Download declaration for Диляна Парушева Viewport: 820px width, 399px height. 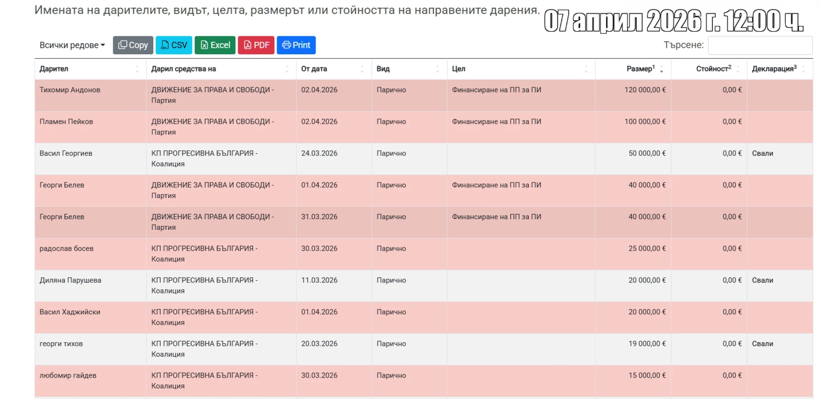coord(762,280)
